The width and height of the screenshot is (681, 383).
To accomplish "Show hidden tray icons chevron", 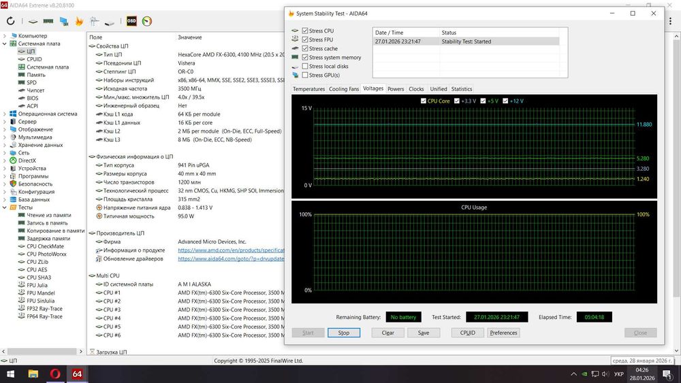I will pyautogui.click(x=573, y=374).
